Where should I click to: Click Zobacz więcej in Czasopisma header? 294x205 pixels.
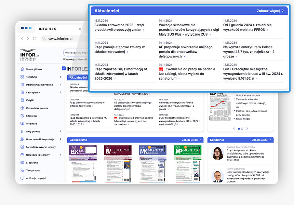coord(191,140)
